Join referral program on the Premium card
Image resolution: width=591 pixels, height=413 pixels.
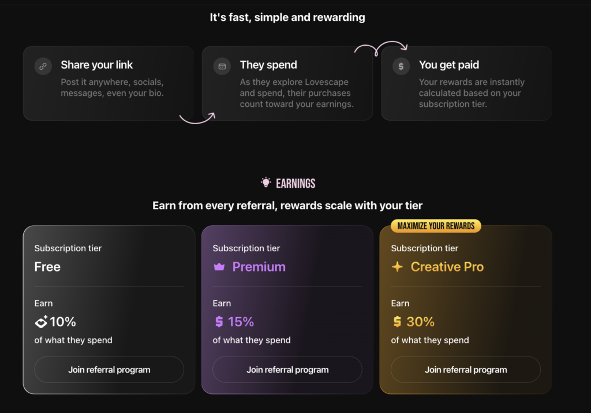click(x=287, y=370)
